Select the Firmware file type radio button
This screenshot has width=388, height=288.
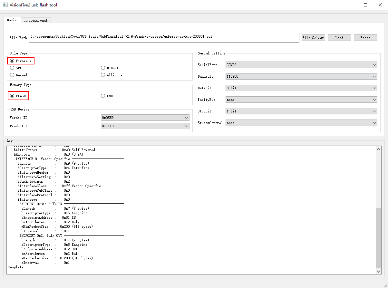21,61
